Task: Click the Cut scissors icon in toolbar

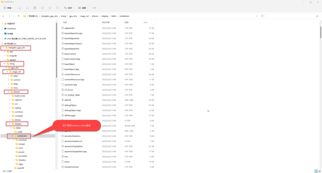Action: 20,8
